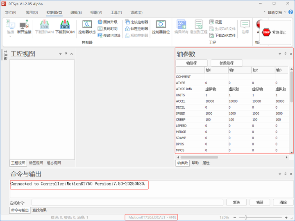The width and height of the screenshot is (295, 221).
Task: Click the 在线命令 input field
Action: [x=127, y=203]
